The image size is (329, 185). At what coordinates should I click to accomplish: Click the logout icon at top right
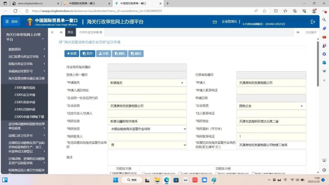pyautogui.click(x=313, y=22)
